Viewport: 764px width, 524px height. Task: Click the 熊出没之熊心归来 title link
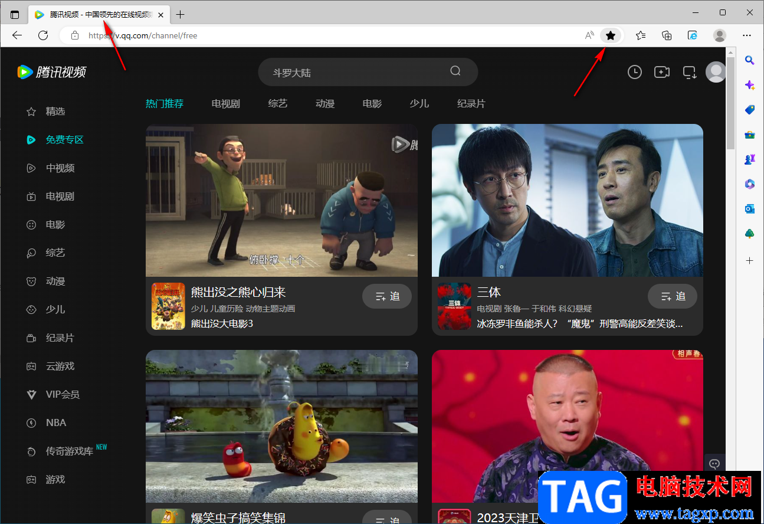[x=238, y=292]
